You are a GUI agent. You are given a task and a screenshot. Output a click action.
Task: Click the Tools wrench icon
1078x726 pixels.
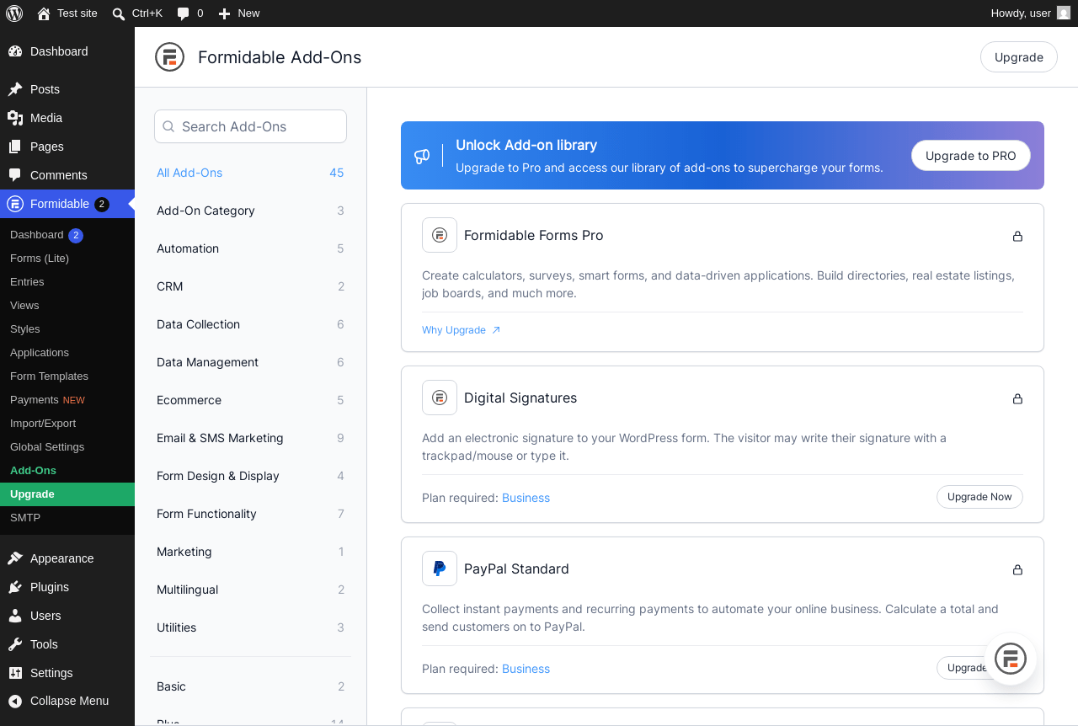[15, 644]
